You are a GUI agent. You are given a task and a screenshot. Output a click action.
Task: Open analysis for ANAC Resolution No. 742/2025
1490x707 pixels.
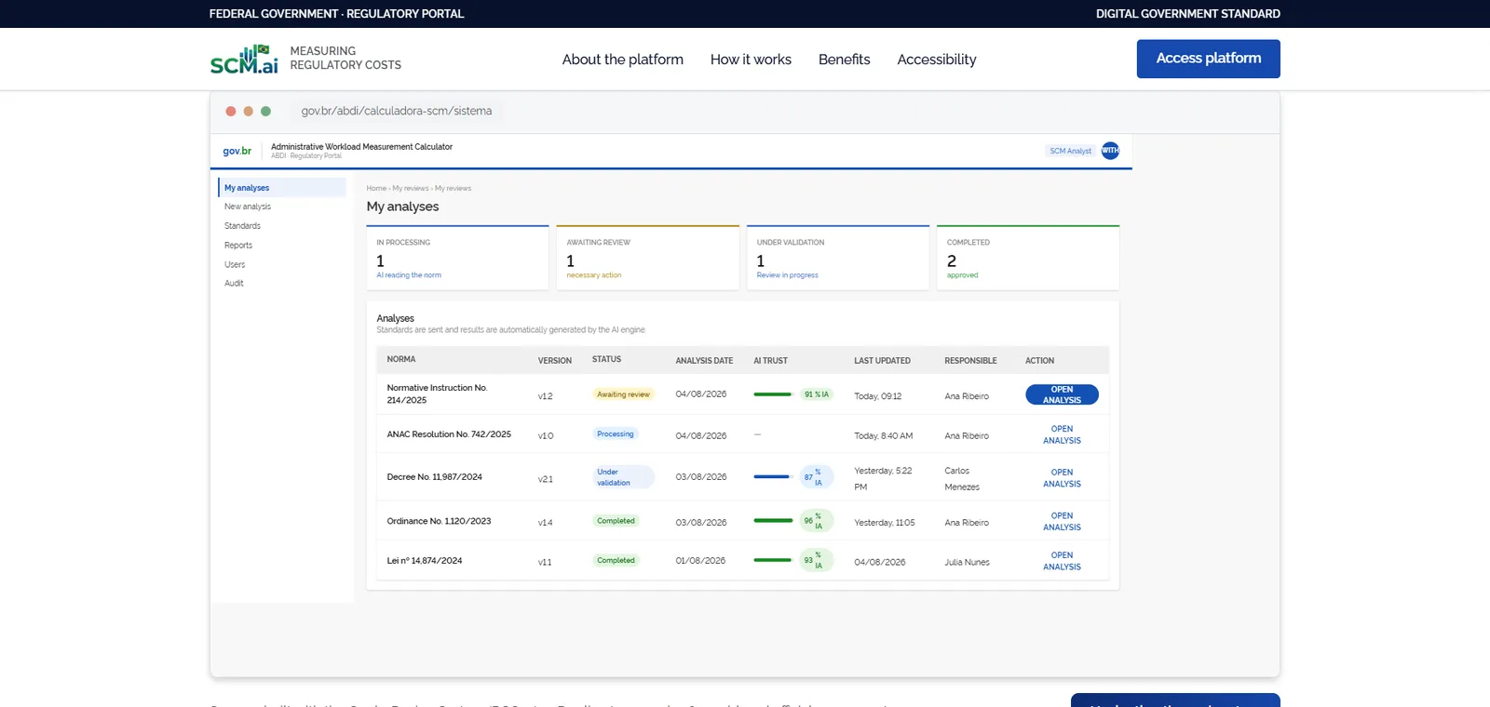tap(1062, 434)
